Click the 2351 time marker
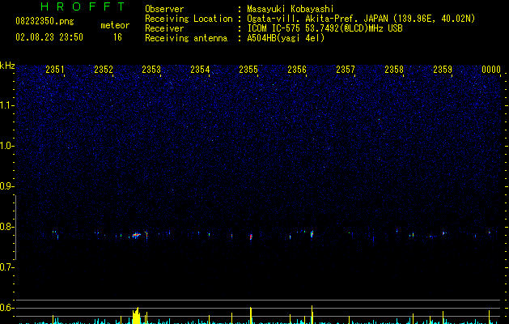The image size is (509, 324). click(54, 70)
